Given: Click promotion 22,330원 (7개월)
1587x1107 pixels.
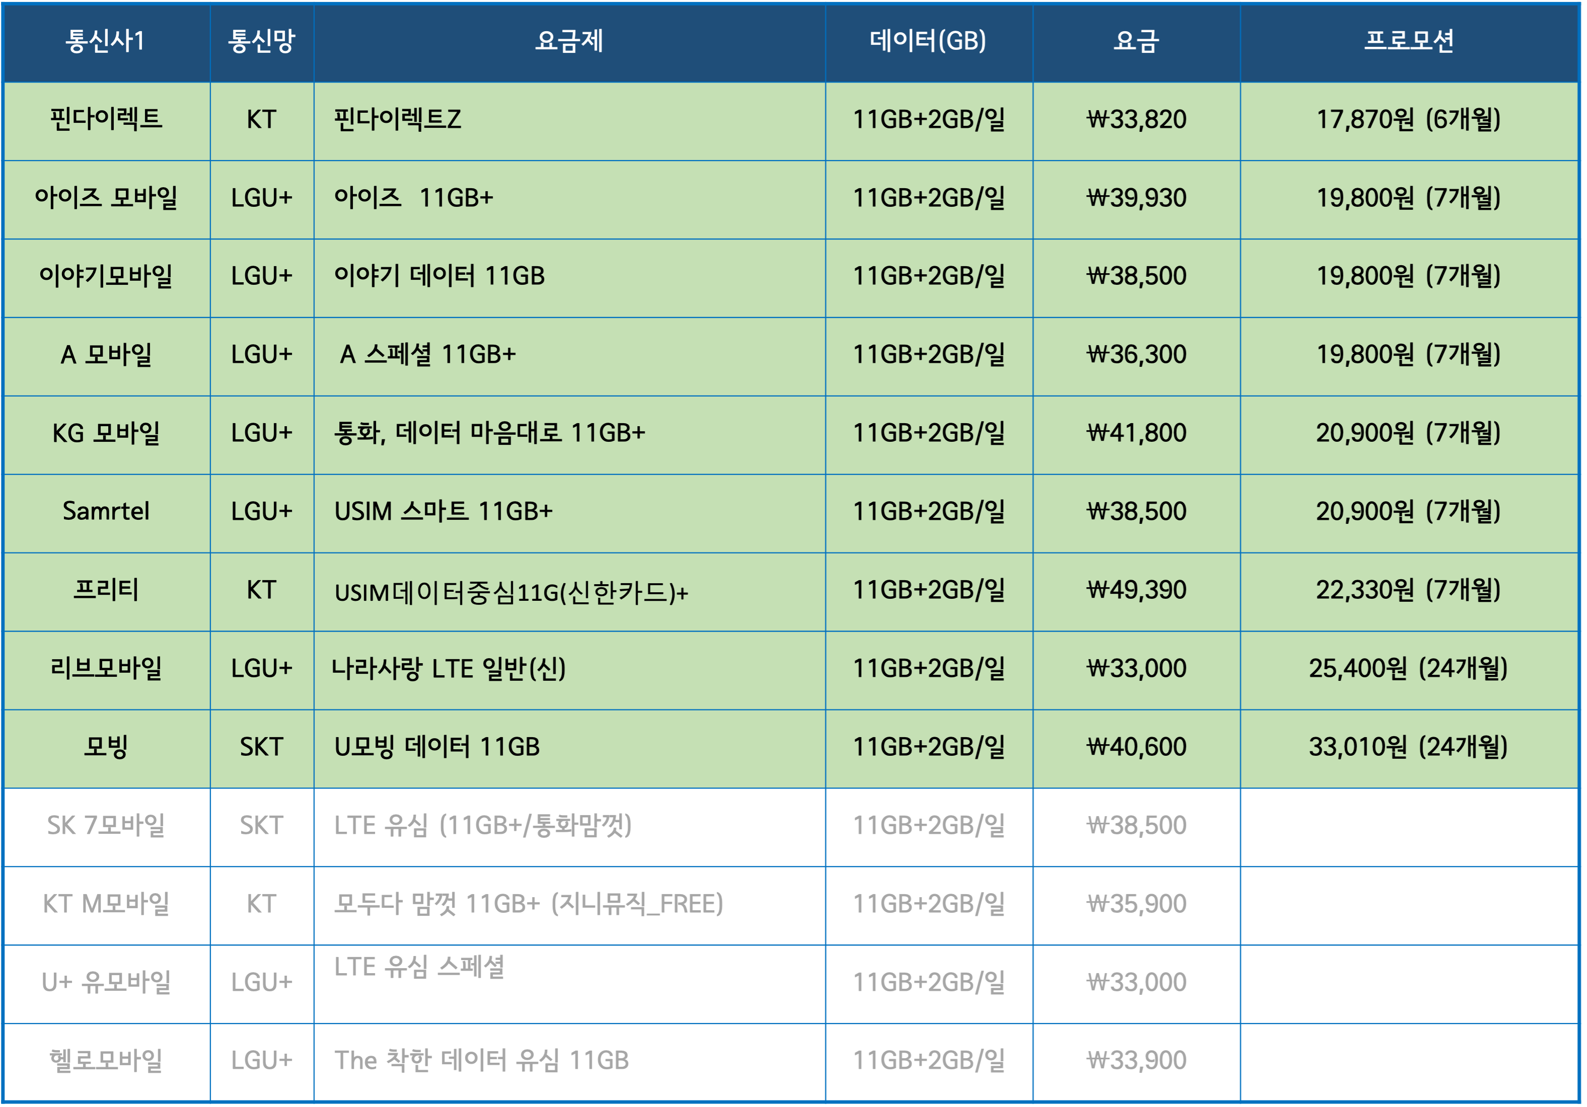Looking at the screenshot, I should (x=1409, y=592).
